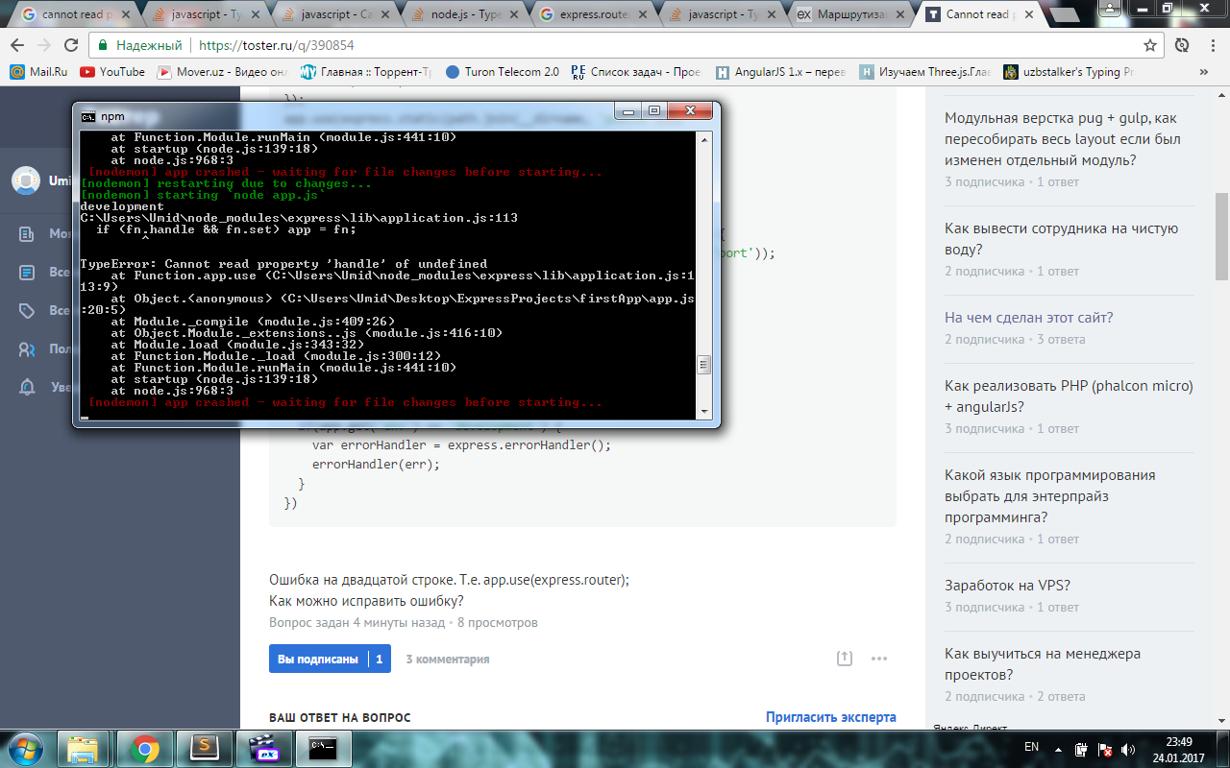Click clock showing 23:49

coord(1179,741)
